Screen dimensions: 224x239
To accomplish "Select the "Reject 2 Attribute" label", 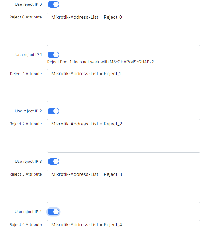I will [26, 124].
